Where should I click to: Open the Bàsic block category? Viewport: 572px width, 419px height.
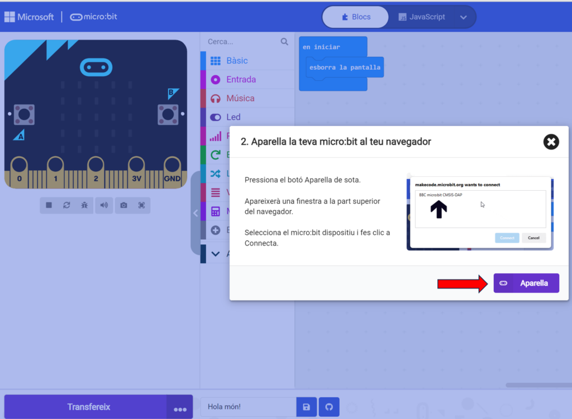pos(237,61)
